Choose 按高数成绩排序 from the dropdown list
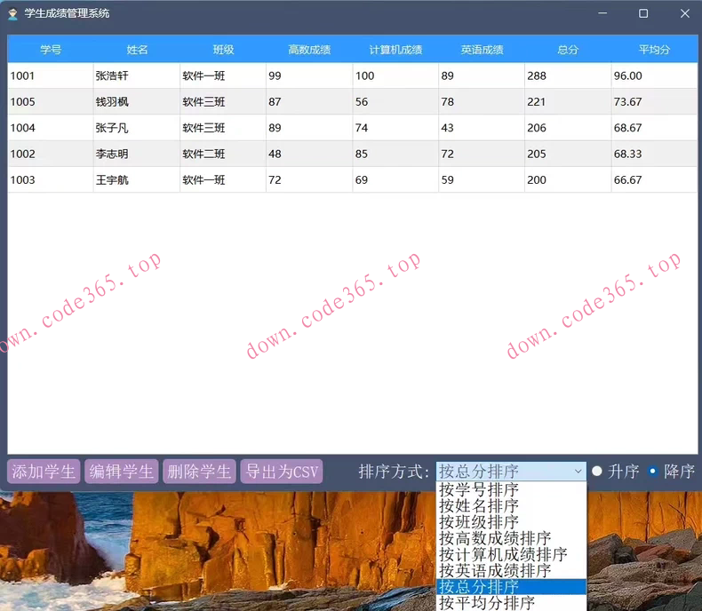This screenshot has height=611, width=702. 511,537
